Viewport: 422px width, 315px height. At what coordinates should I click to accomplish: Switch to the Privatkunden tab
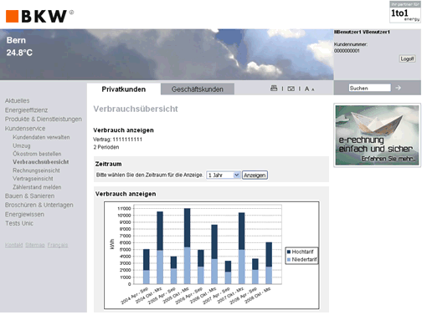(124, 89)
